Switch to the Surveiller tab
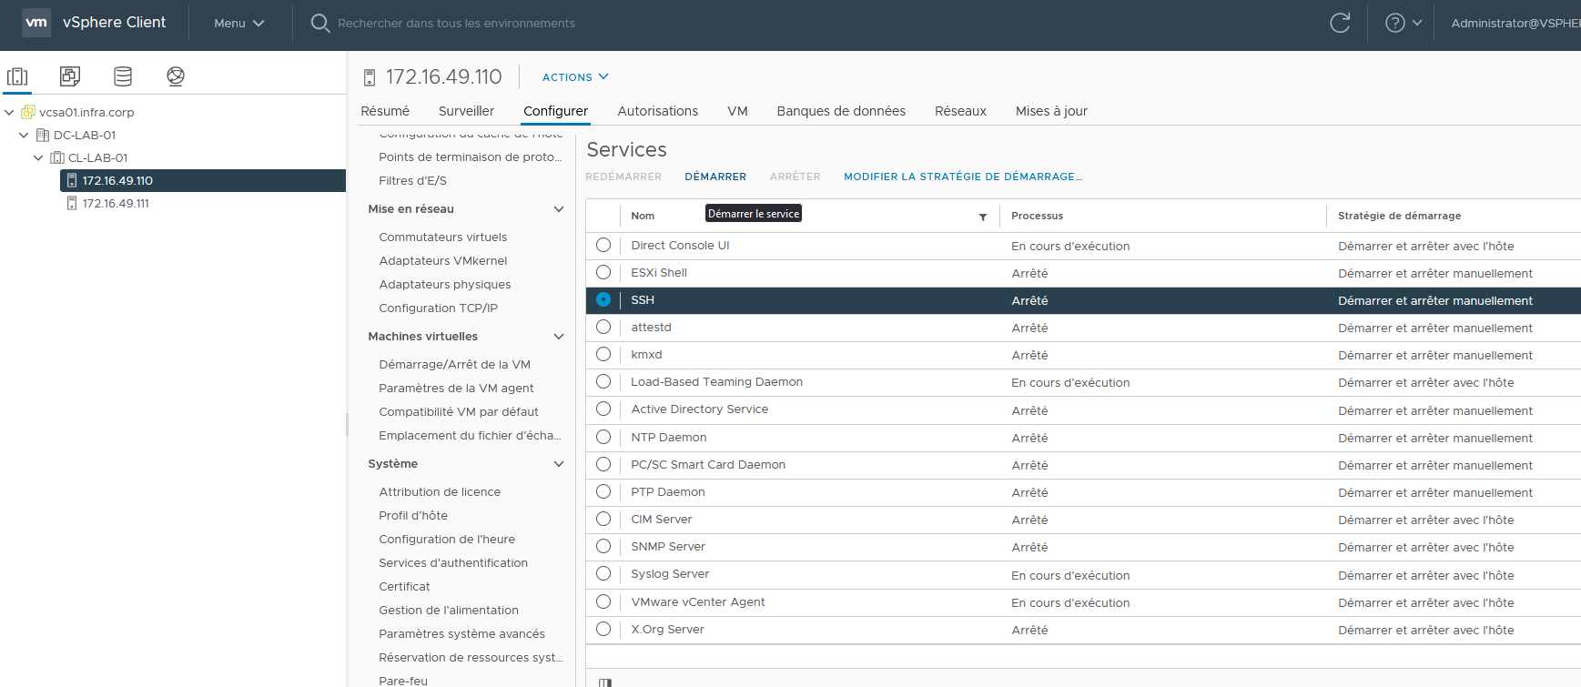1581x687 pixels. tap(466, 111)
